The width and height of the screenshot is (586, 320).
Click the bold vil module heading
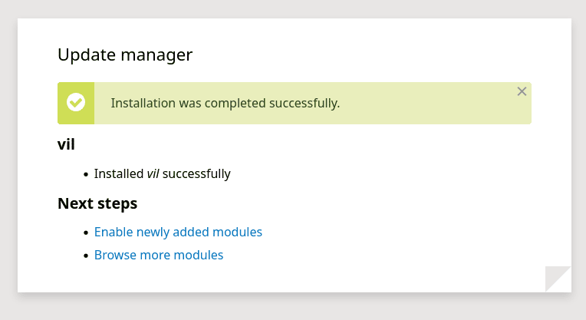[x=66, y=144]
